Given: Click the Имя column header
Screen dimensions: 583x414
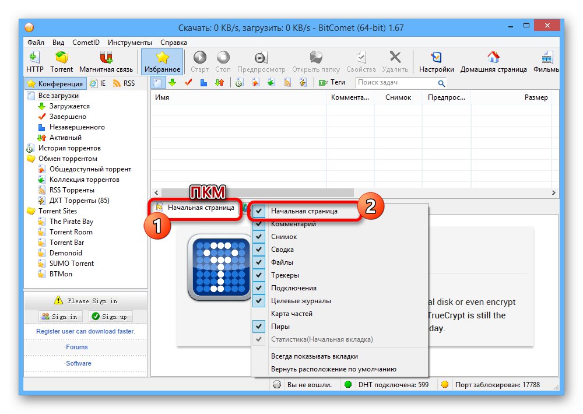Looking at the screenshot, I should coord(238,97).
